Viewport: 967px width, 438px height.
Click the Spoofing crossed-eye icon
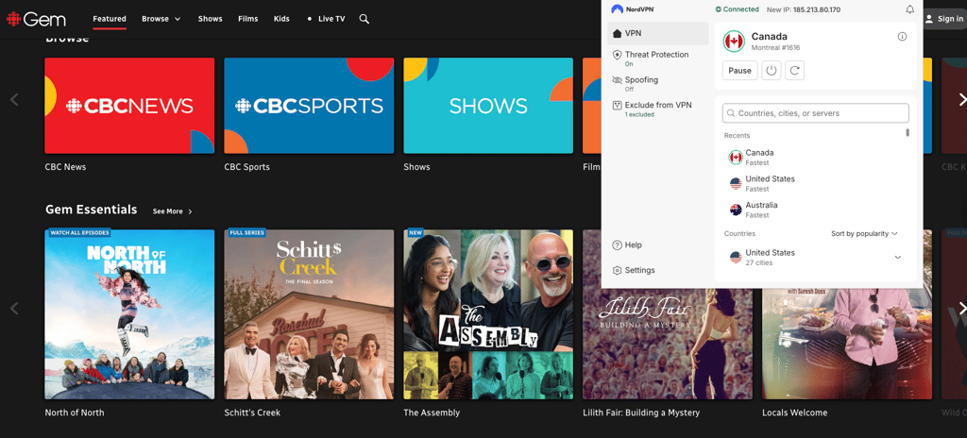point(617,80)
